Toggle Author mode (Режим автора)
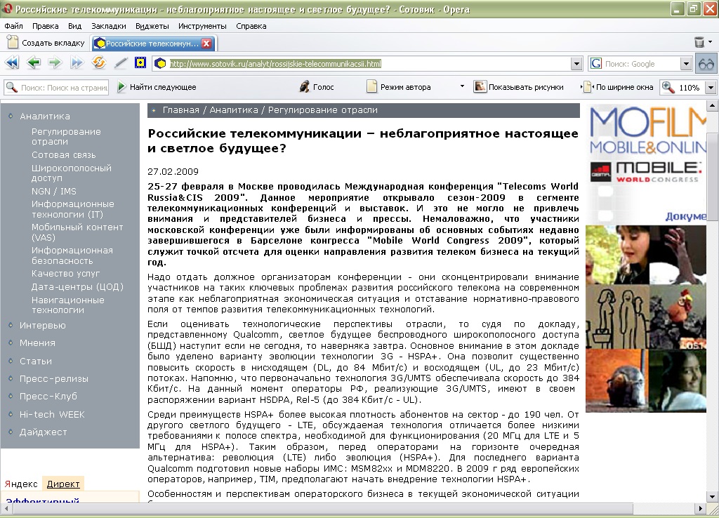The width and height of the screenshot is (719, 518). 399,86
